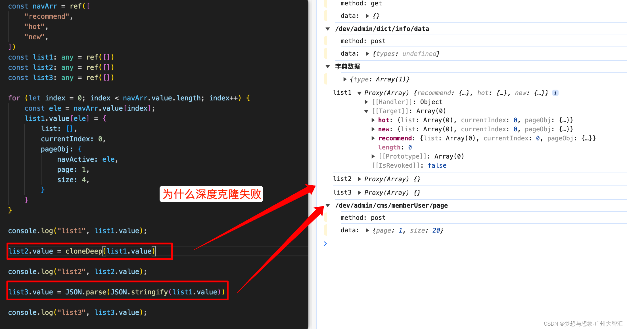Expand the {types: undefined} data object
This screenshot has height=329, width=627.
[x=367, y=54]
